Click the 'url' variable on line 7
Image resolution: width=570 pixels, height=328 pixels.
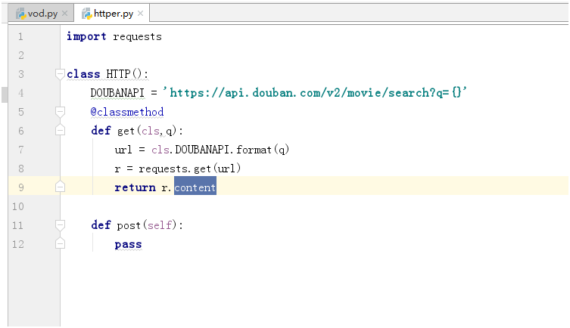(x=123, y=150)
